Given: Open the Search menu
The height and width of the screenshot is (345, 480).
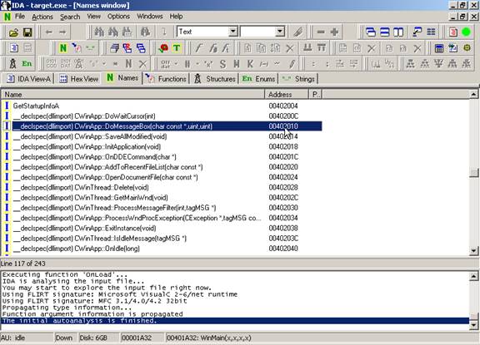Looking at the screenshot, I should [x=70, y=17].
